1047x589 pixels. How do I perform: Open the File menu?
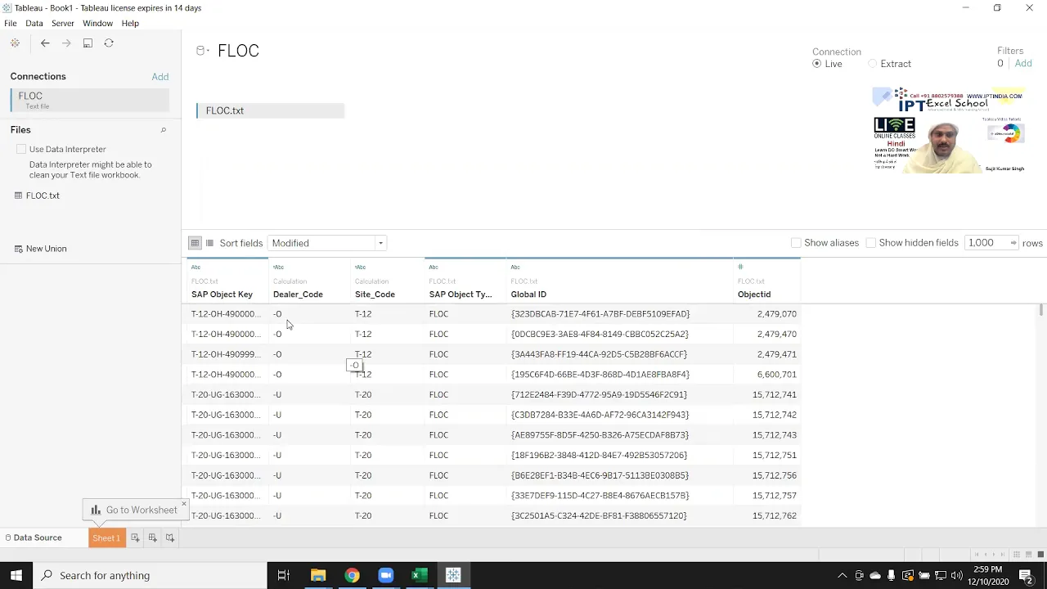[x=11, y=24]
